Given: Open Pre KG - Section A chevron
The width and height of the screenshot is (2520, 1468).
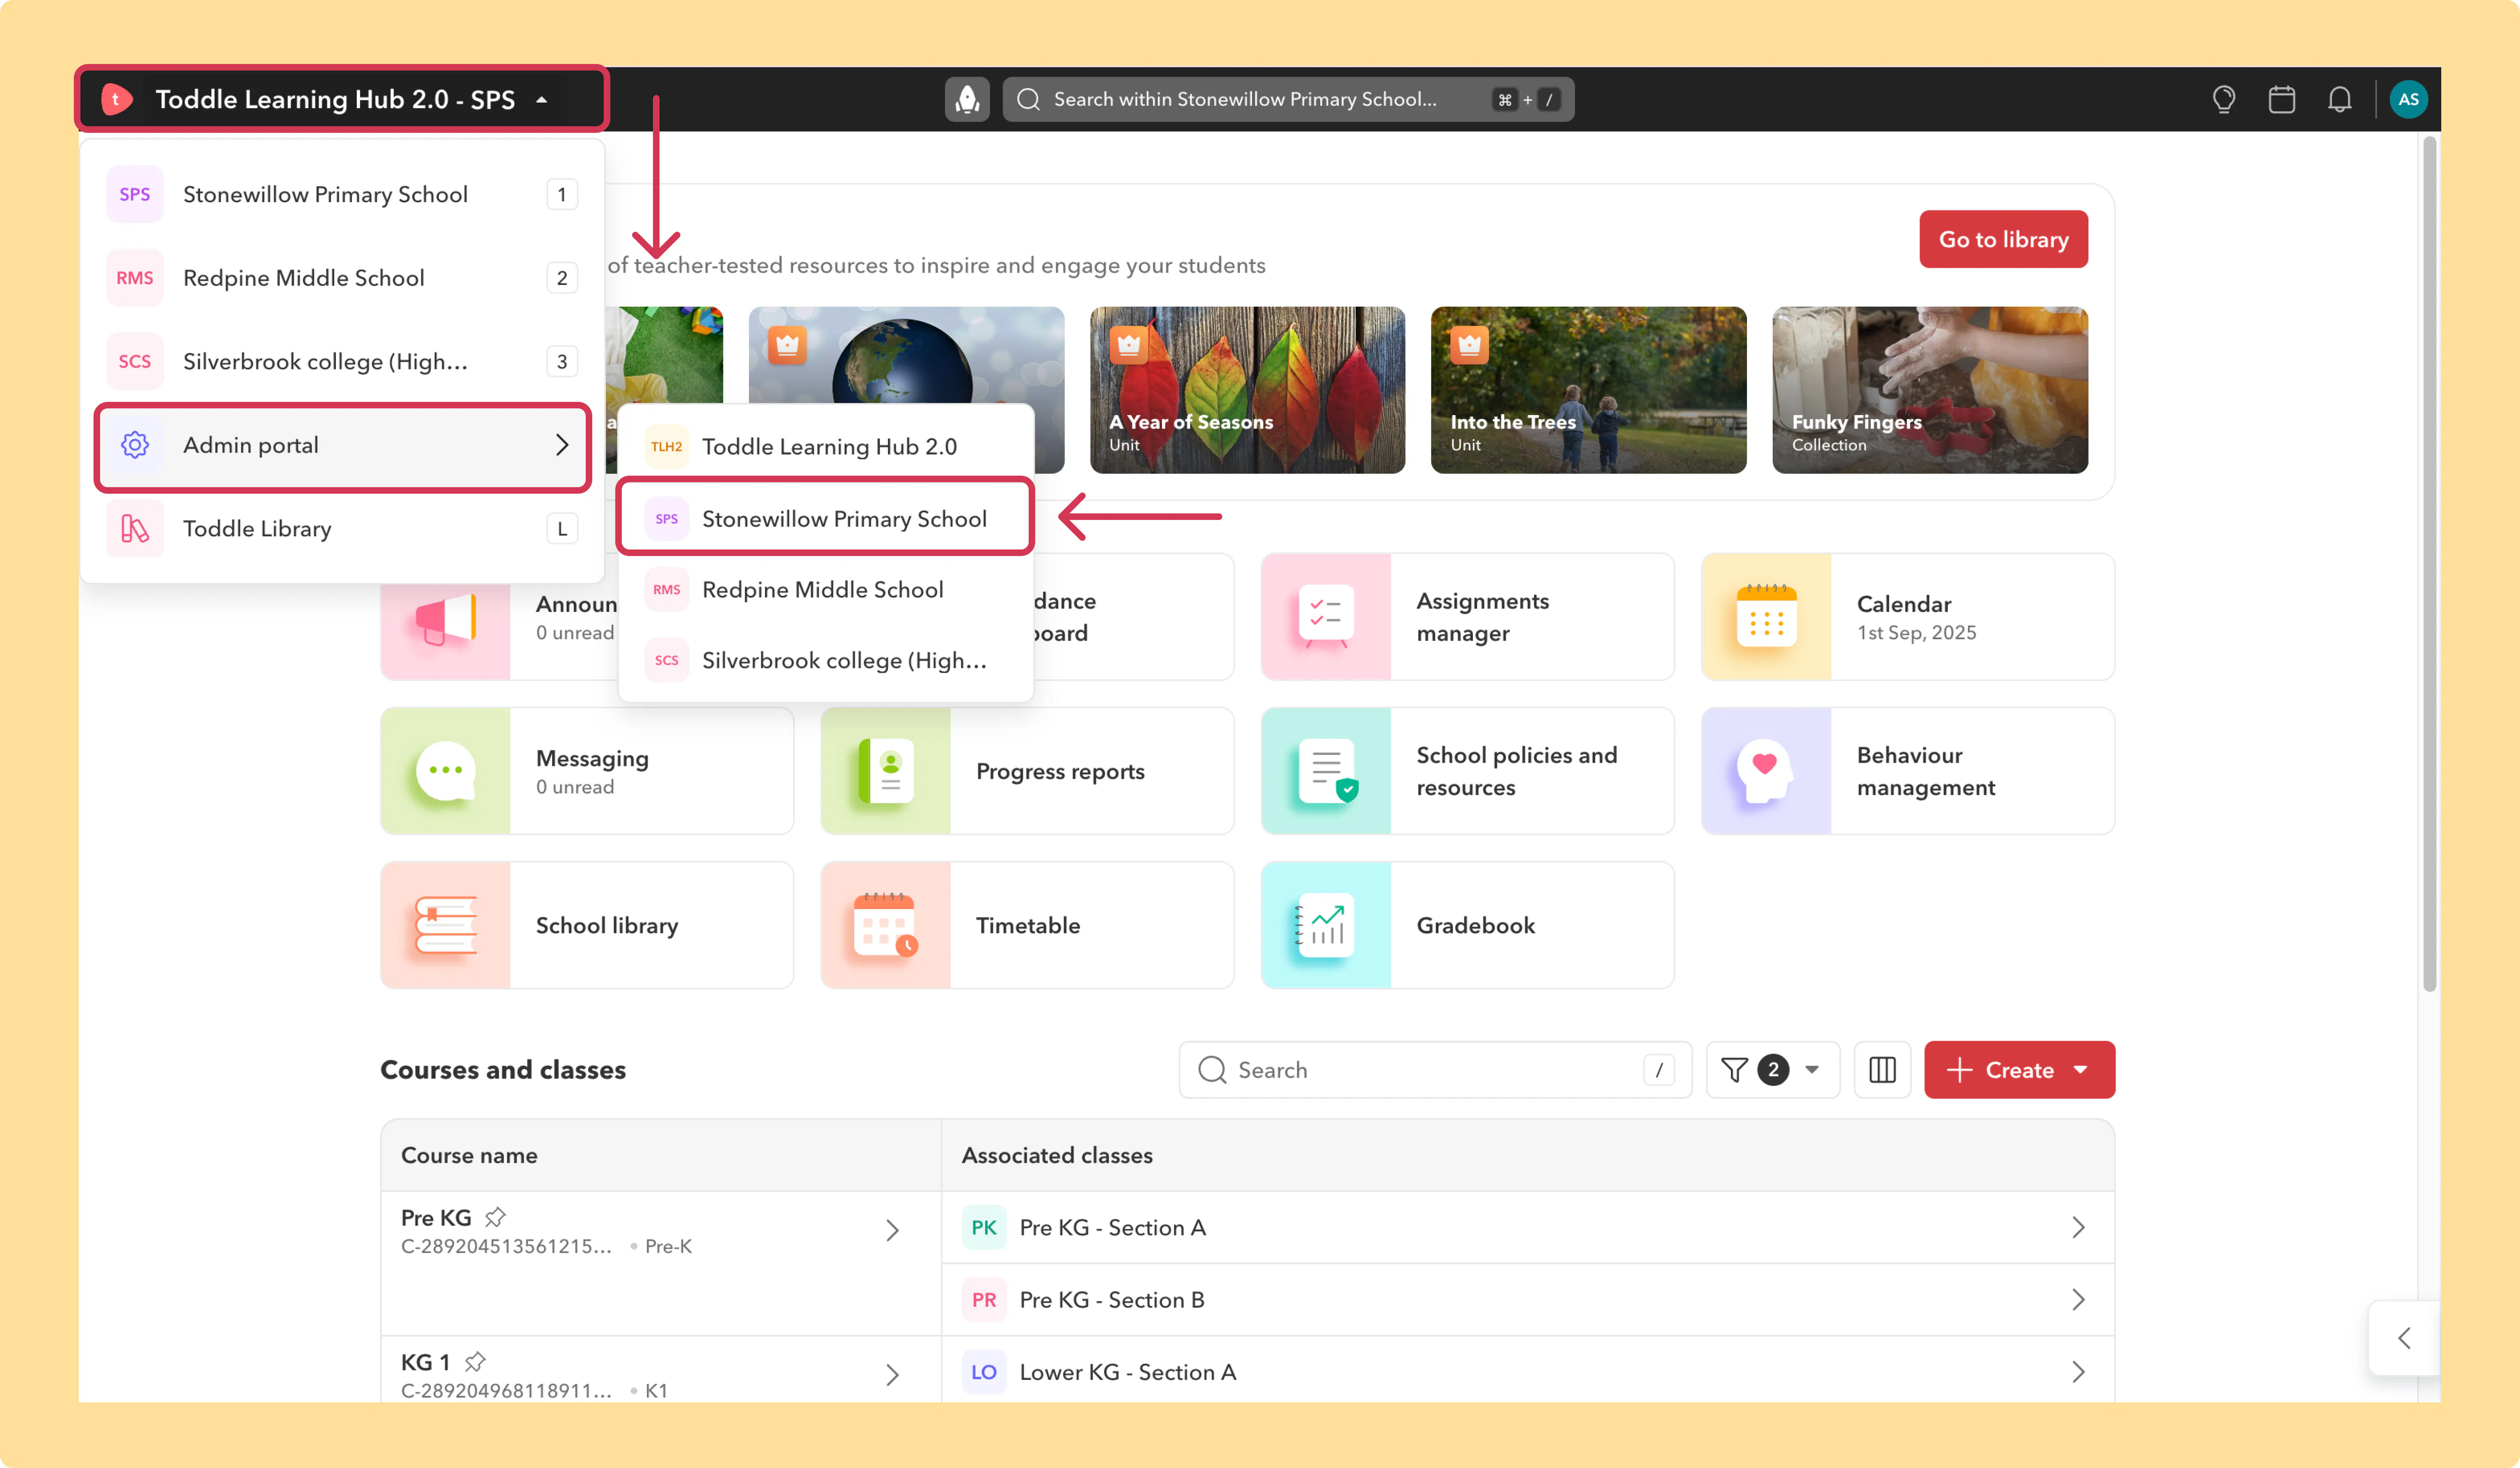Looking at the screenshot, I should pos(2078,1227).
